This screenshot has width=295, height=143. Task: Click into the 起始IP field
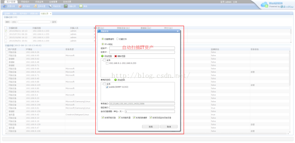click(142, 48)
